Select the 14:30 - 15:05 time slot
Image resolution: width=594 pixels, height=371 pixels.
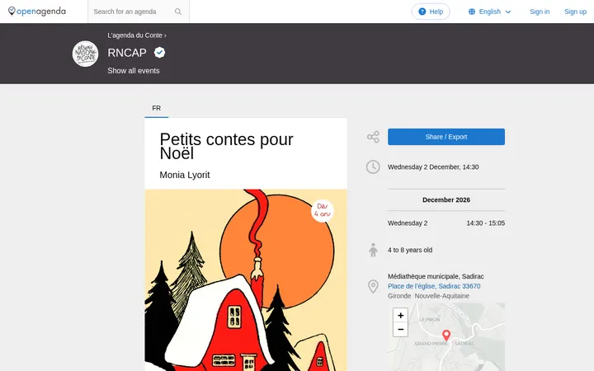click(x=485, y=223)
